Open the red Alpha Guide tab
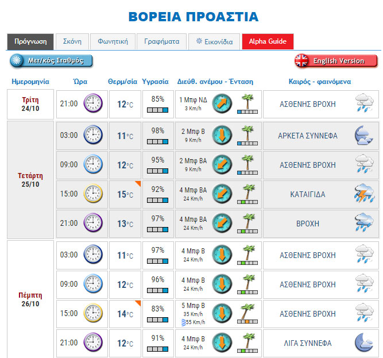Image resolution: width=383 pixels, height=358 pixels. click(268, 41)
